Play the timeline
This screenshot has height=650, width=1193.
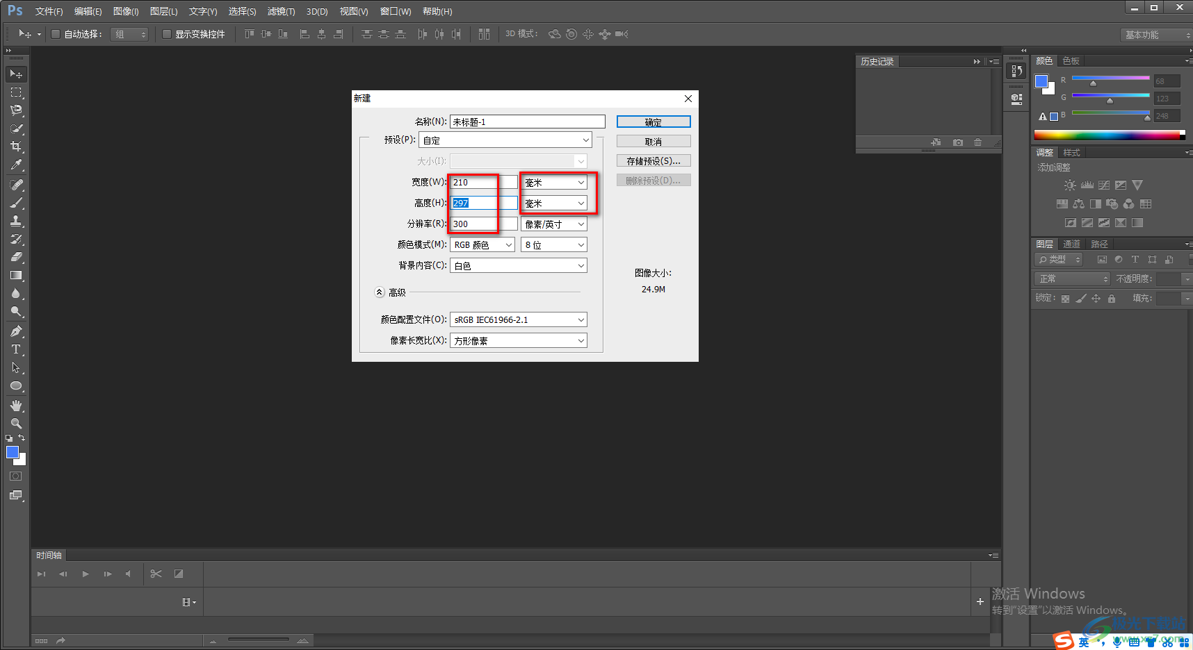point(86,574)
